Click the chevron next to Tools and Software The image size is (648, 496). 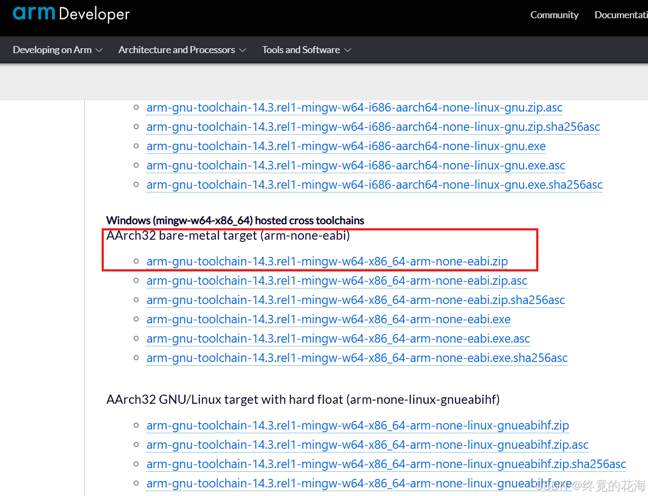click(x=347, y=50)
